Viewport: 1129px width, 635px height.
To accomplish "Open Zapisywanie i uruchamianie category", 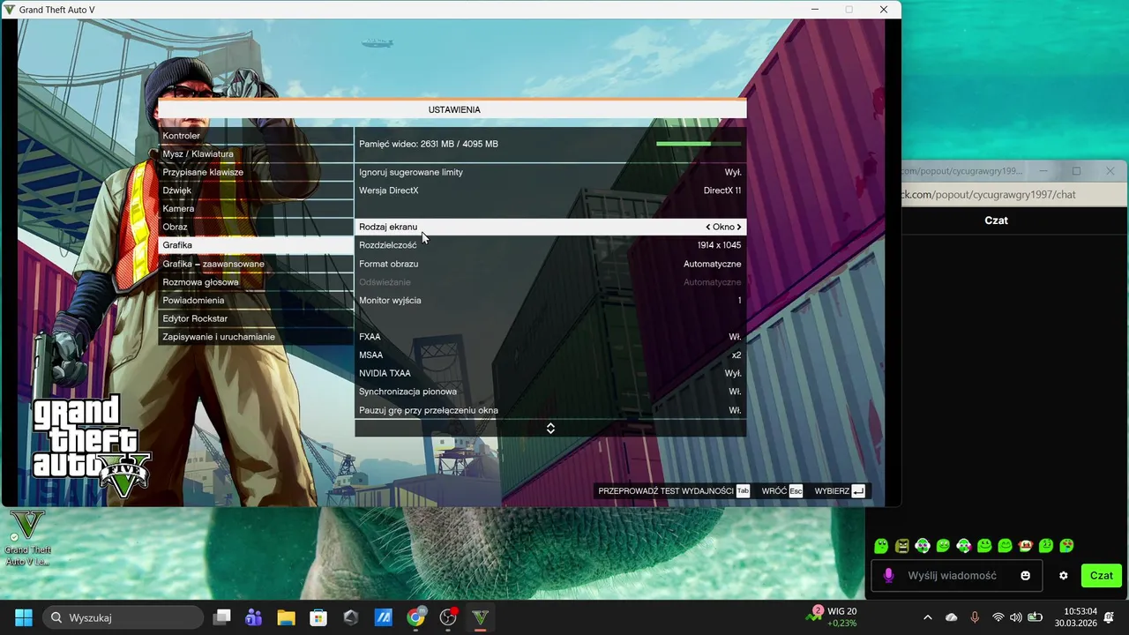I will [256, 337].
